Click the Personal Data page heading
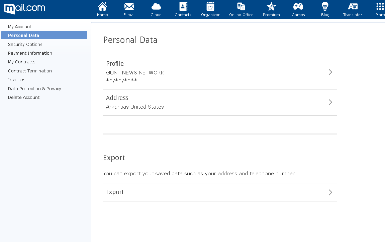 click(x=130, y=40)
